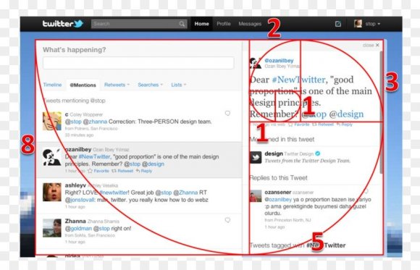
Task: Favorite the tweet in the detail pane
Action: coord(298,125)
